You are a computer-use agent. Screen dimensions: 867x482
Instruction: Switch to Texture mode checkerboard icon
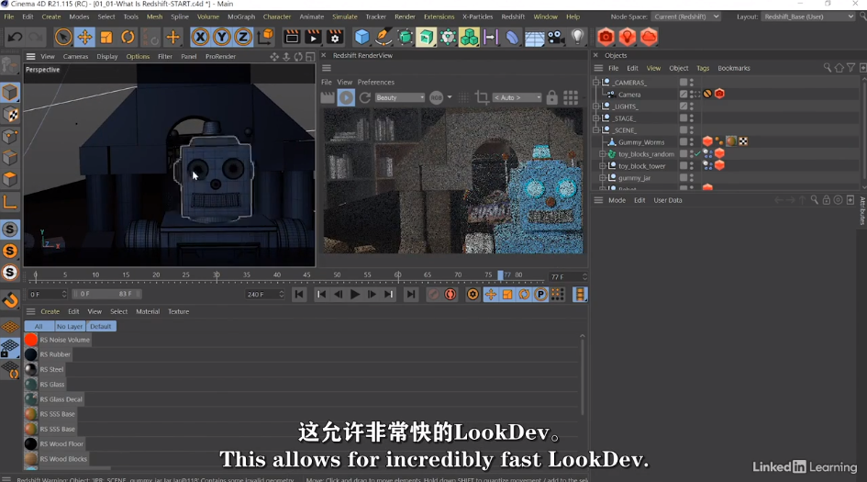click(x=10, y=115)
